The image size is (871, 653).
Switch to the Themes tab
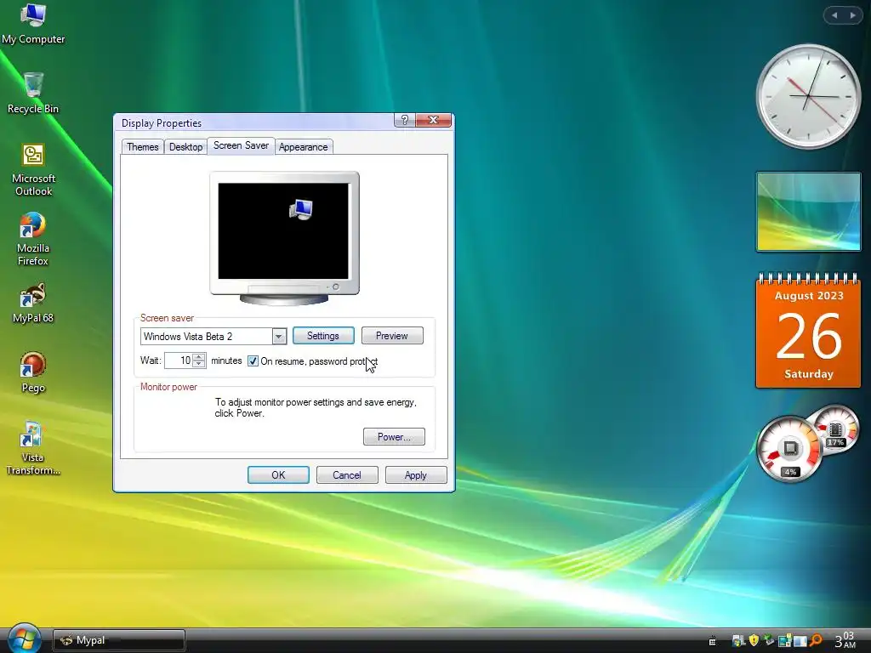click(142, 146)
